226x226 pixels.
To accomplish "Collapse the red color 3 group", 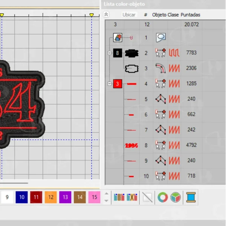I will [x=109, y=84].
